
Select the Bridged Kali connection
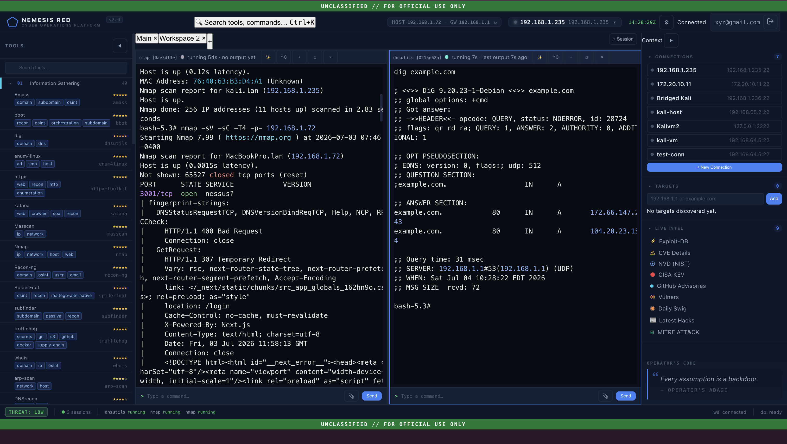[x=714, y=98]
